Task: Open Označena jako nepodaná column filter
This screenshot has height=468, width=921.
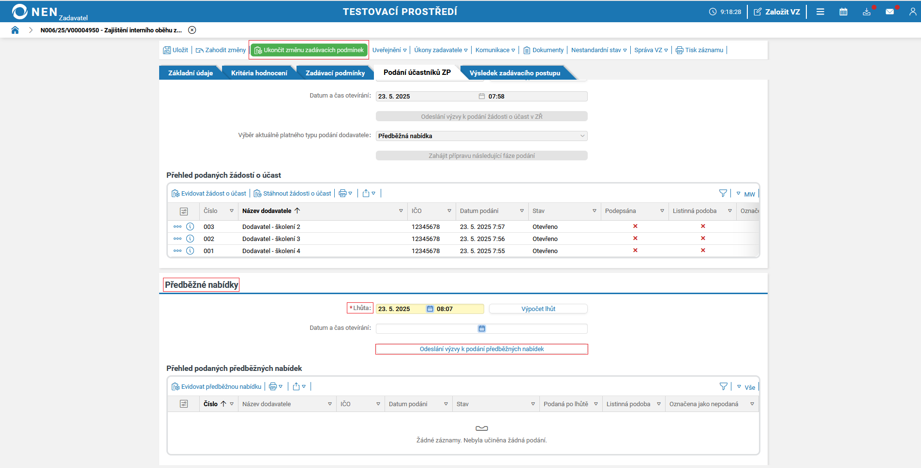Action: click(752, 404)
